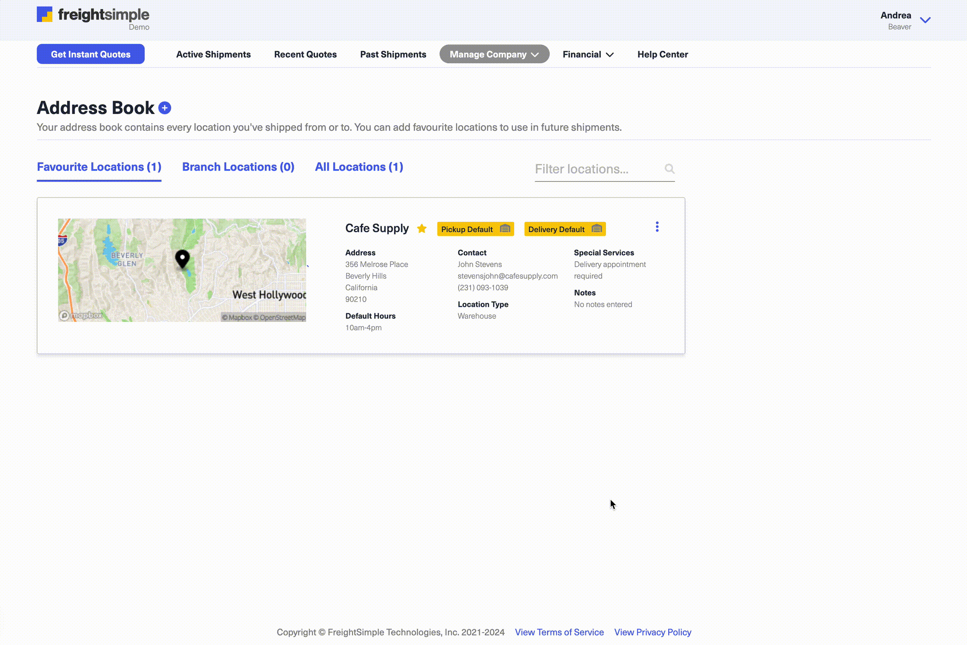Open the Financial dropdown menu
The width and height of the screenshot is (967, 645).
click(x=588, y=54)
